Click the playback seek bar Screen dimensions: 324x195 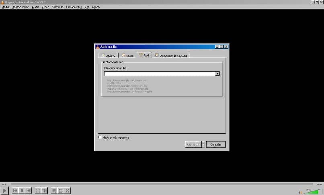(x=162, y=184)
